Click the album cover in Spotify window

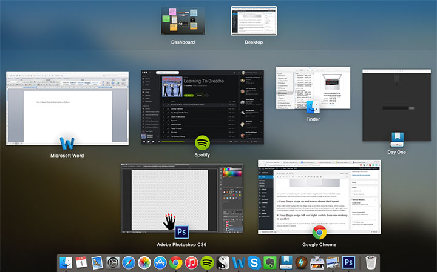(172, 87)
